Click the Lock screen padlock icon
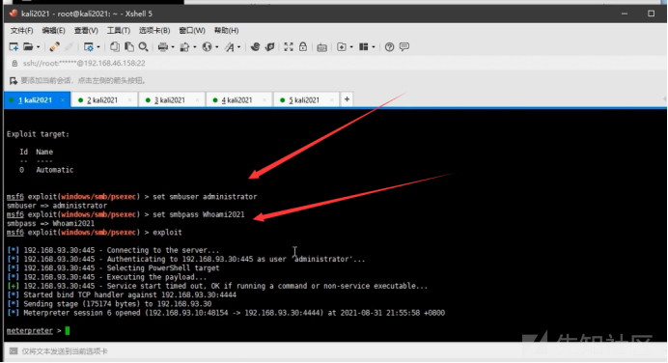 303,46
